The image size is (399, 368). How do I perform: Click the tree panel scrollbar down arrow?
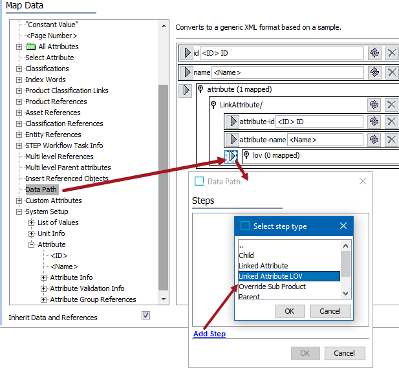pyautogui.click(x=164, y=299)
